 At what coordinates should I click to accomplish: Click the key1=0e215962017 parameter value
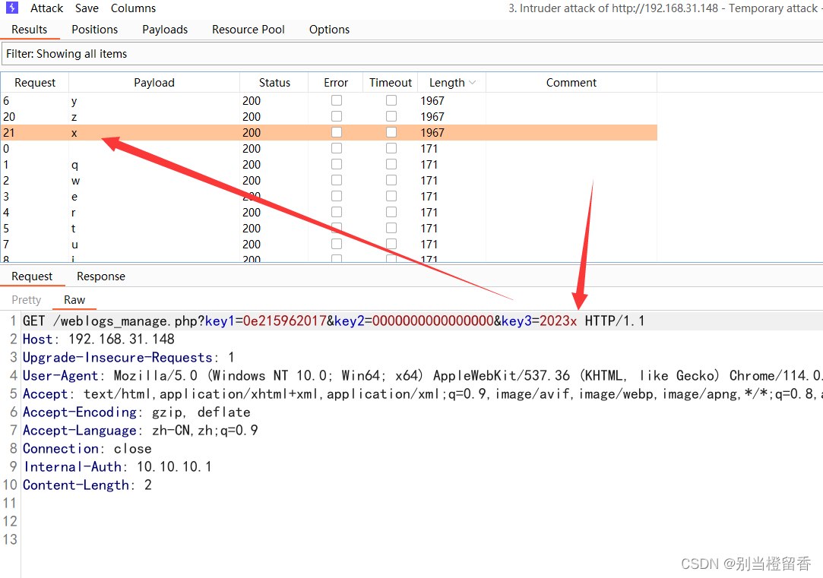click(284, 321)
